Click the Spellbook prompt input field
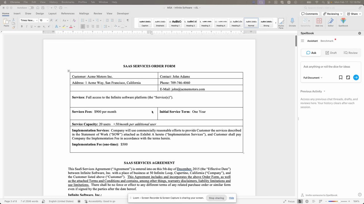The height and width of the screenshot is (204, 364). click(331, 67)
